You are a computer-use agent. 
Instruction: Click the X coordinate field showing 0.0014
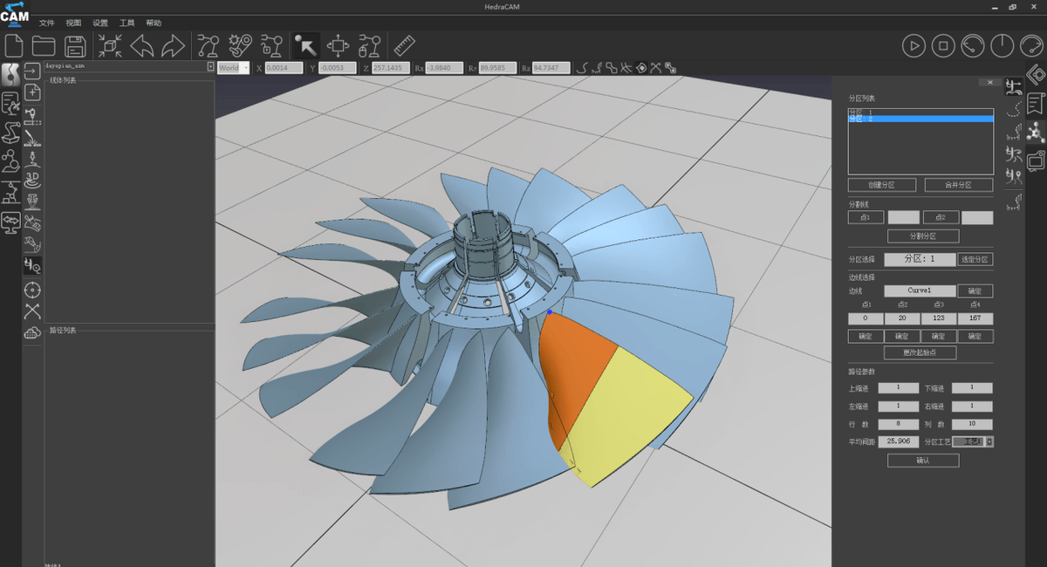[284, 67]
